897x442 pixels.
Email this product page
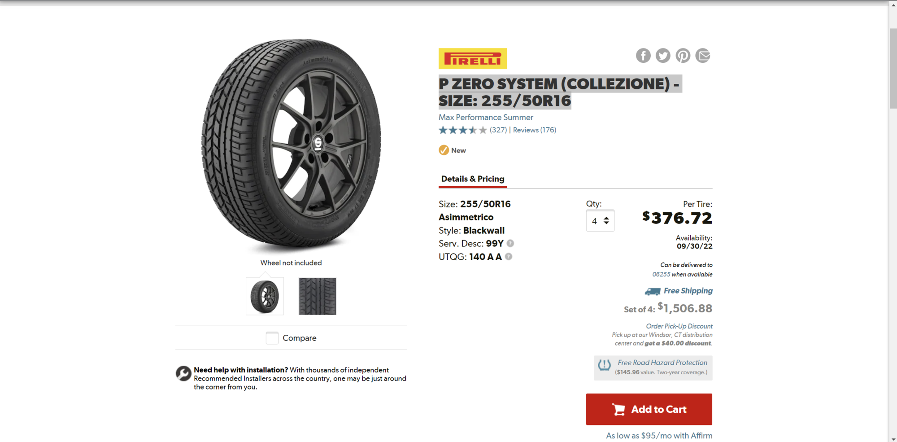702,56
